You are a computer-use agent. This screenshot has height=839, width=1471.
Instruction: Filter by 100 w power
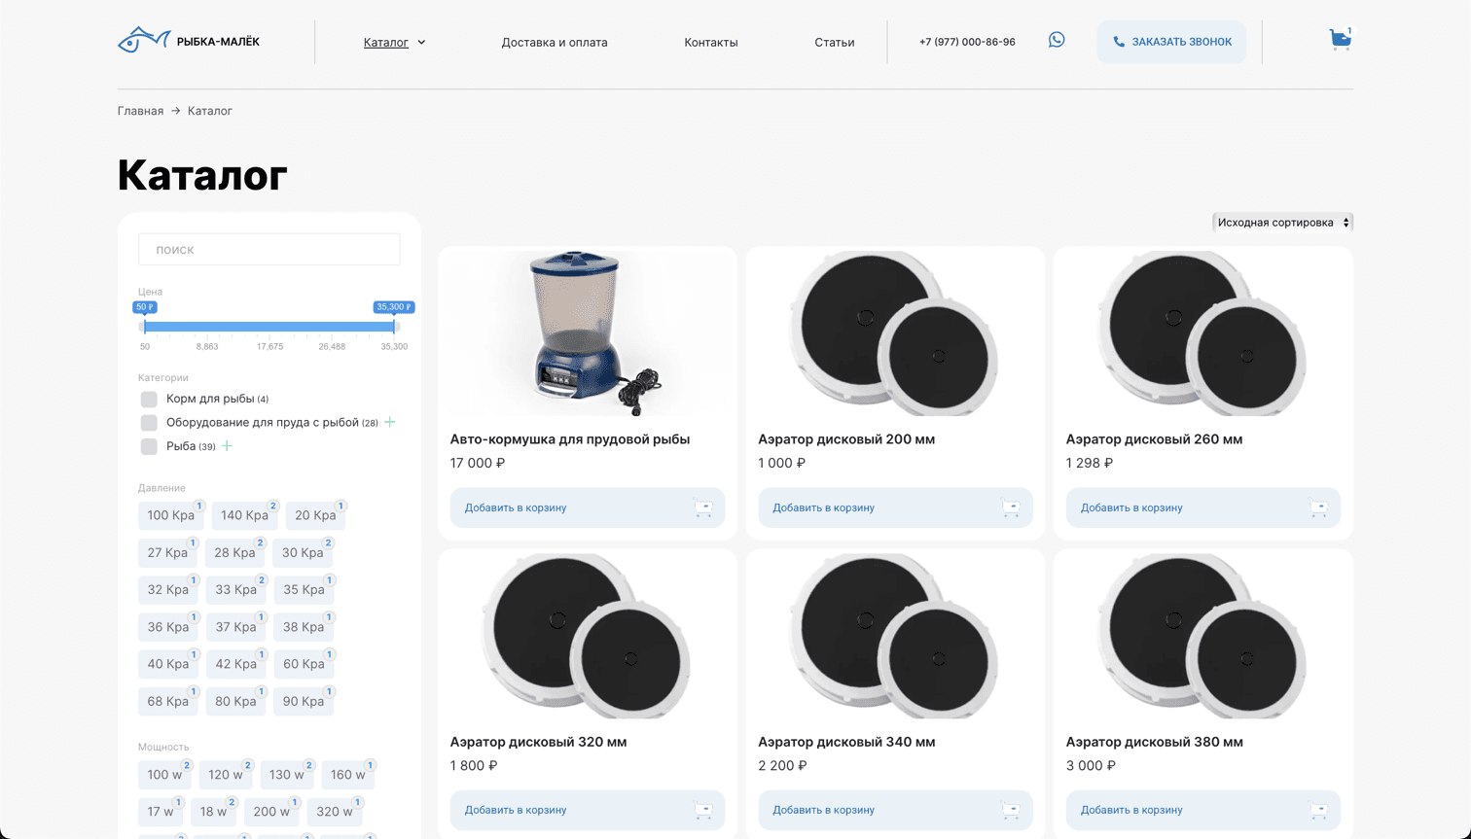164,775
